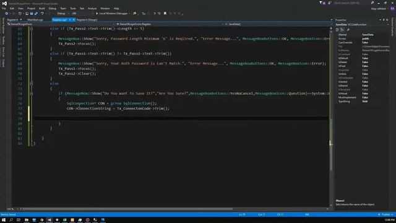Open the Edit menu
Image resolution: width=396 pixels, height=223 pixels.
coord(12,8)
